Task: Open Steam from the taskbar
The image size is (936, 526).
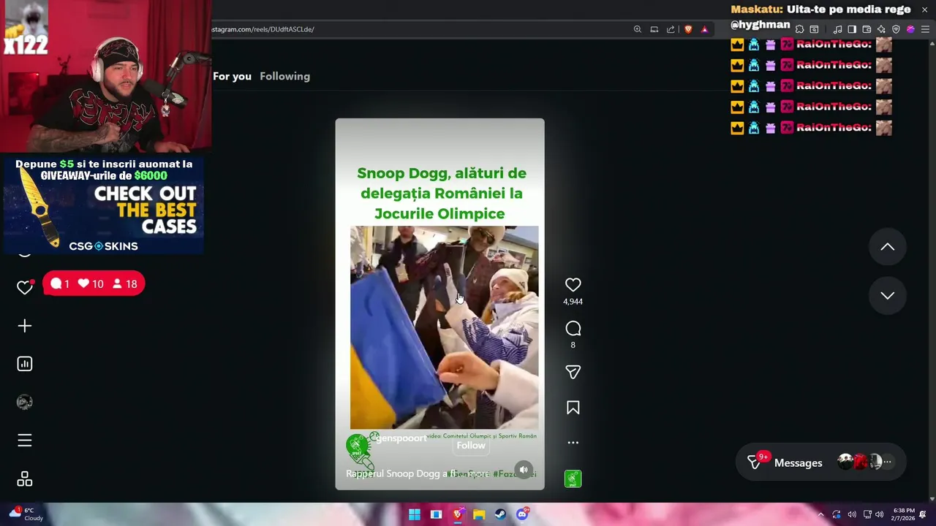Action: pos(500,514)
